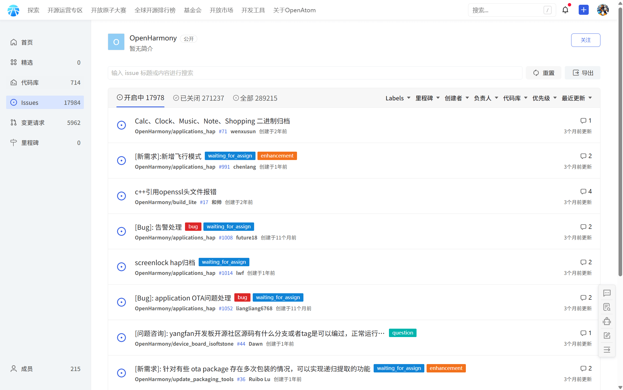Click the OpenHarmony organization avatar
Image resolution: width=623 pixels, height=390 pixels.
116,42
